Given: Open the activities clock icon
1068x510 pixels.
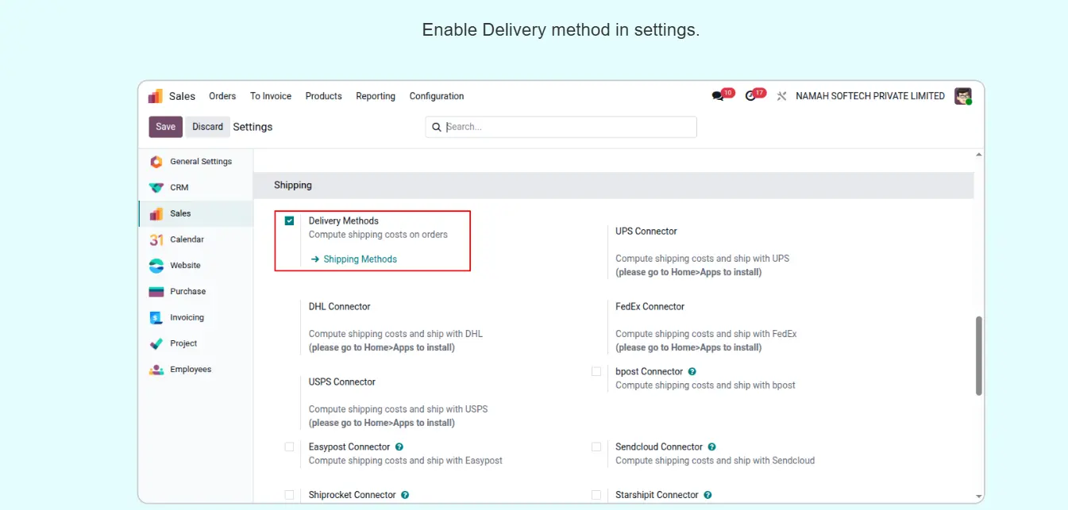Looking at the screenshot, I should 750,96.
